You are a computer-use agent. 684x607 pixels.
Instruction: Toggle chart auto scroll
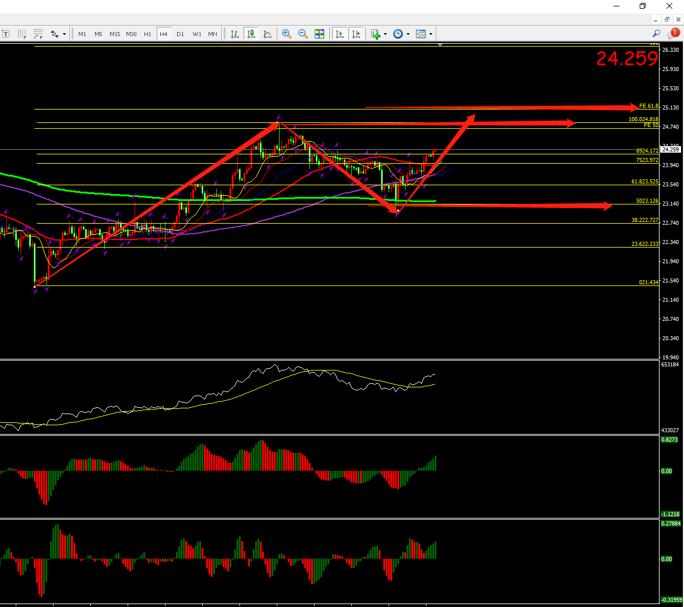340,34
